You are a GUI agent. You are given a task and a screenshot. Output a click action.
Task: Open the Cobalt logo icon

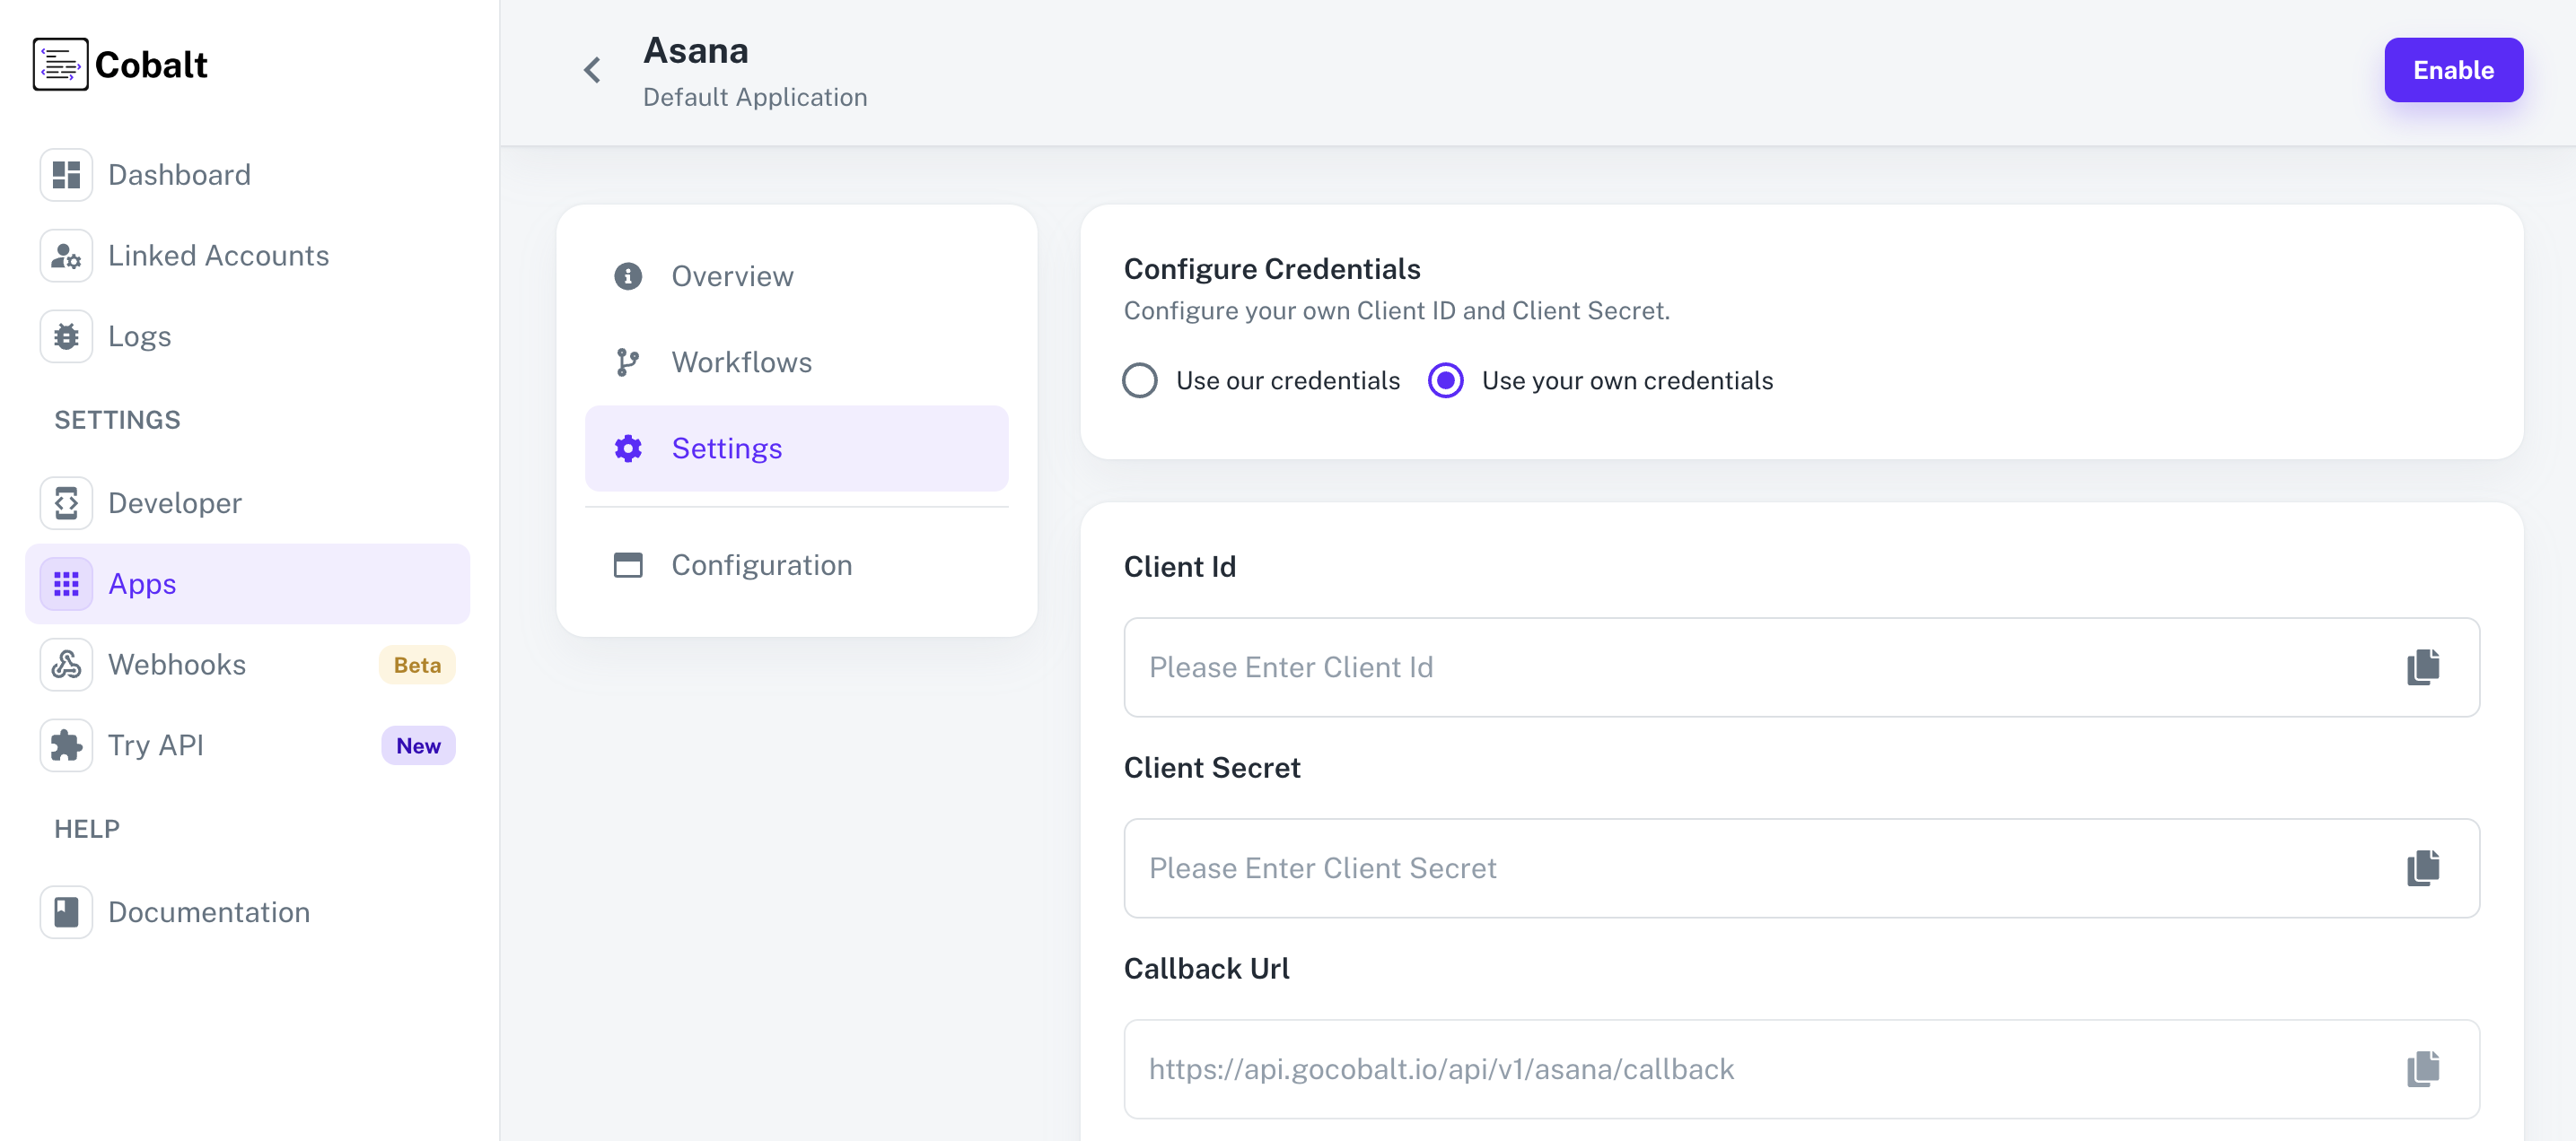[x=62, y=63]
